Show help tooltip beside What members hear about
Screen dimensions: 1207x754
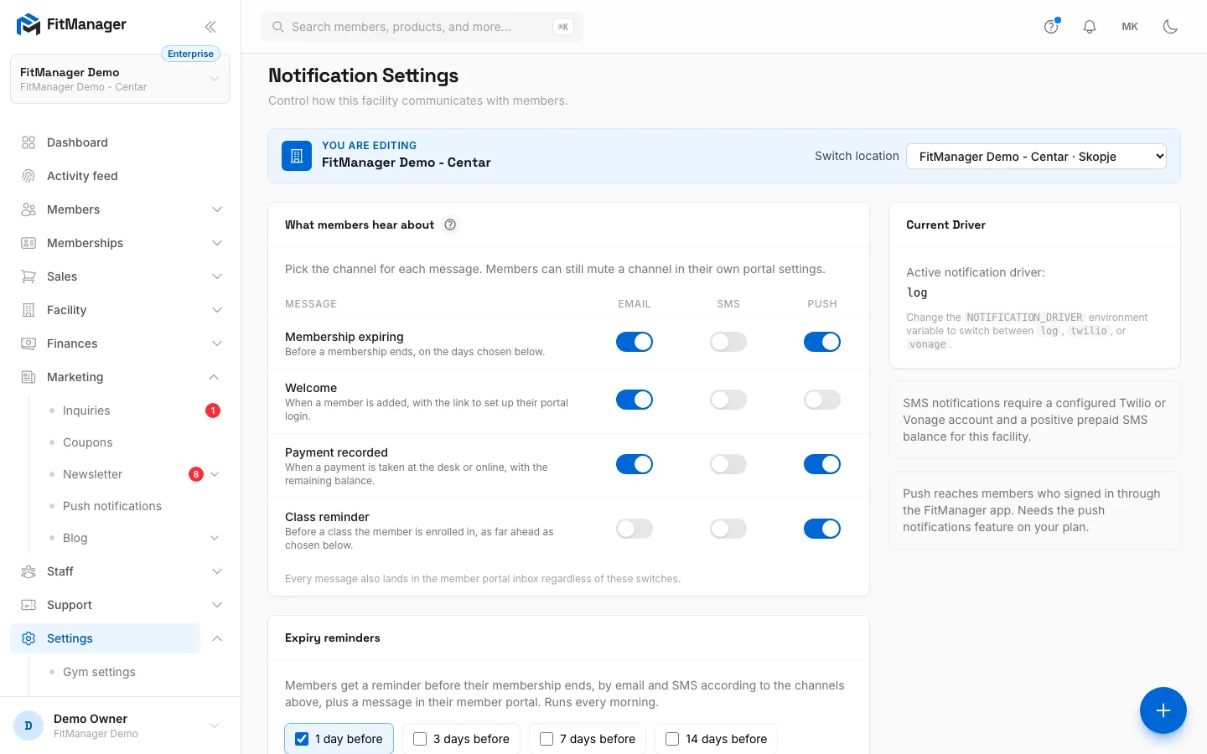[x=450, y=225]
